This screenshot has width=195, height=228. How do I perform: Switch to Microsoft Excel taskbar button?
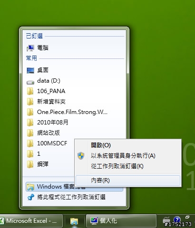tap(31, 221)
